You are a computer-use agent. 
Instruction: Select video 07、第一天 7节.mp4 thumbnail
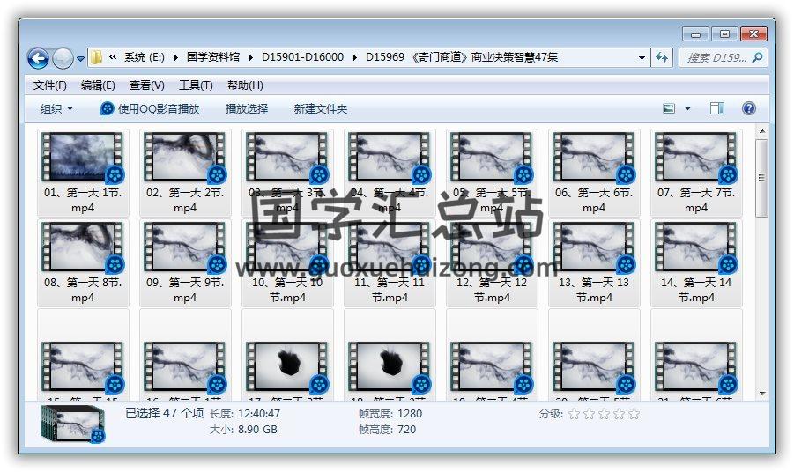tap(696, 158)
